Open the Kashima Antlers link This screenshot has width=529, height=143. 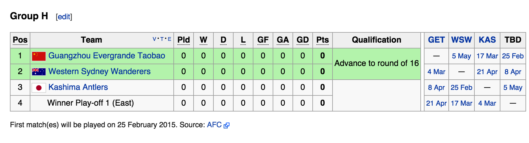pyautogui.click(x=78, y=87)
